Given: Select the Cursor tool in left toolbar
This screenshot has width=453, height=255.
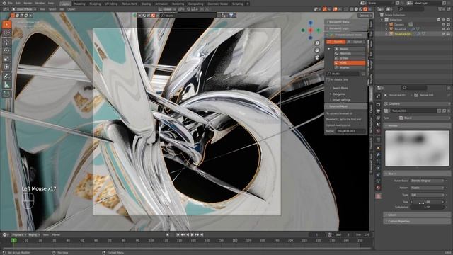Looking at the screenshot, I should [6, 33].
